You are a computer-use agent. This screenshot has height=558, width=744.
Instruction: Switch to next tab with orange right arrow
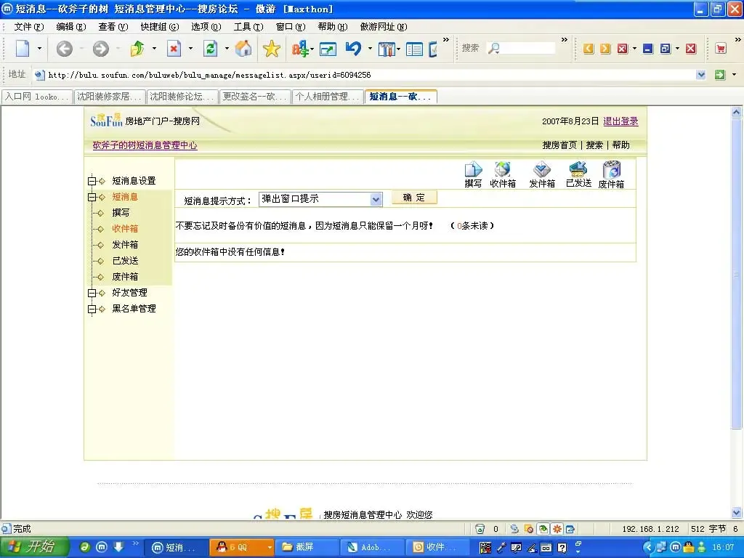(605, 49)
